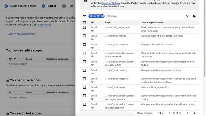Click completed OAuth consent screen checkmark
This screenshot has width=206, height=116.
click(x=6, y=6)
